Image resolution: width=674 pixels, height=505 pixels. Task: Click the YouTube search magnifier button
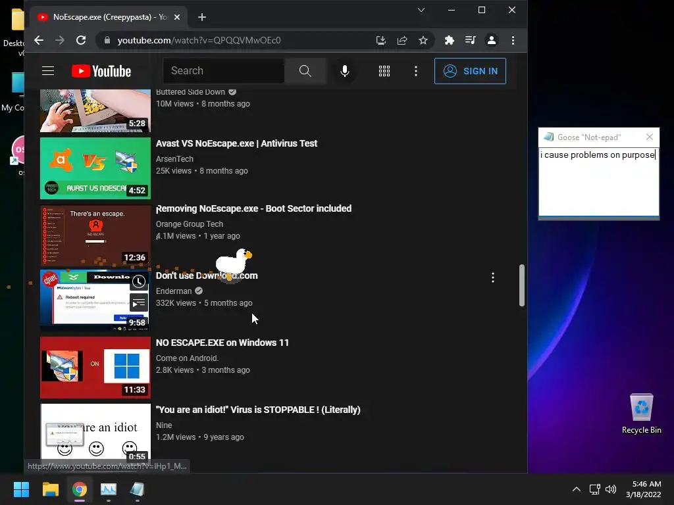click(x=305, y=71)
